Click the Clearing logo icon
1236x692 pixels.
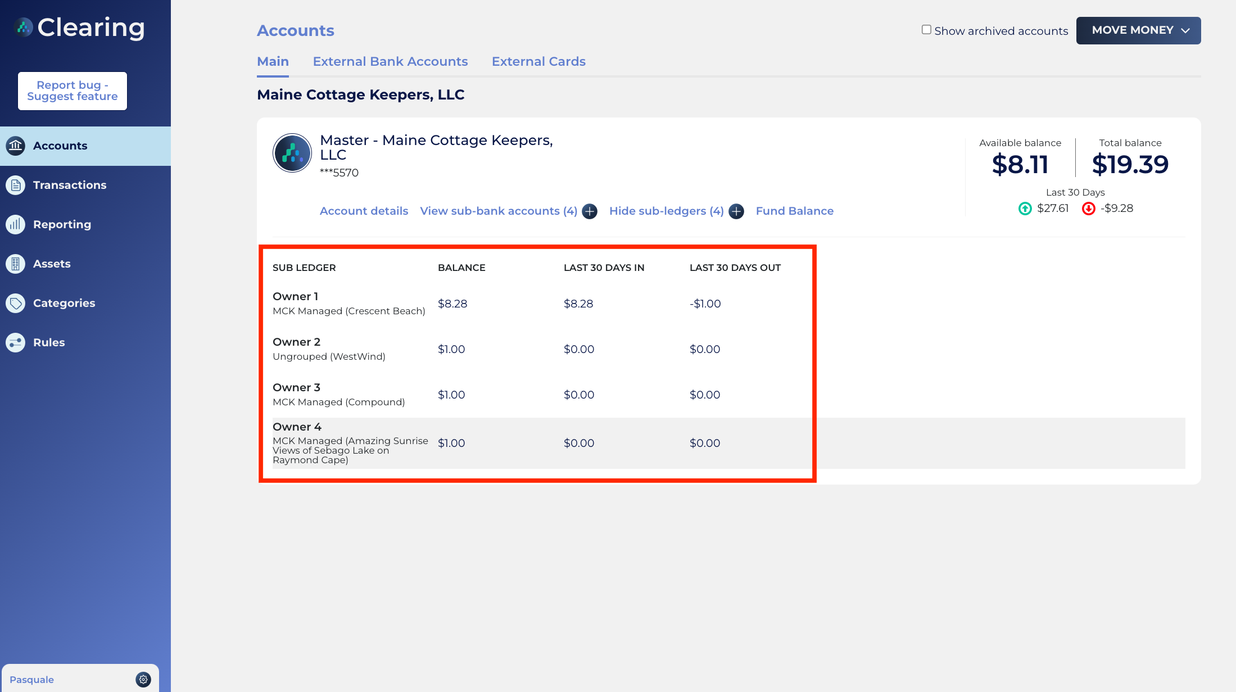tap(24, 27)
